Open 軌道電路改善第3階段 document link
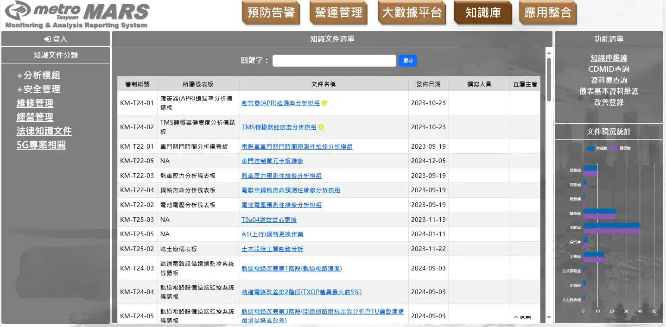The height and width of the screenshot is (327, 666). click(x=322, y=316)
